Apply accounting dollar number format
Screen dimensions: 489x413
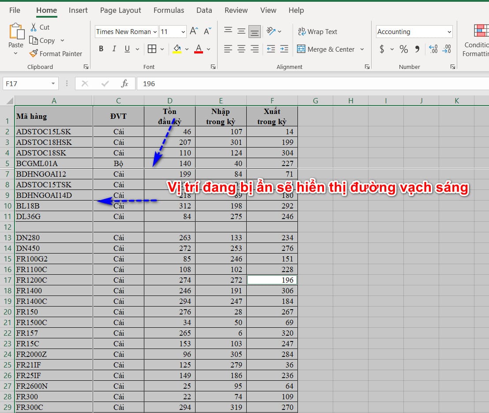382,49
